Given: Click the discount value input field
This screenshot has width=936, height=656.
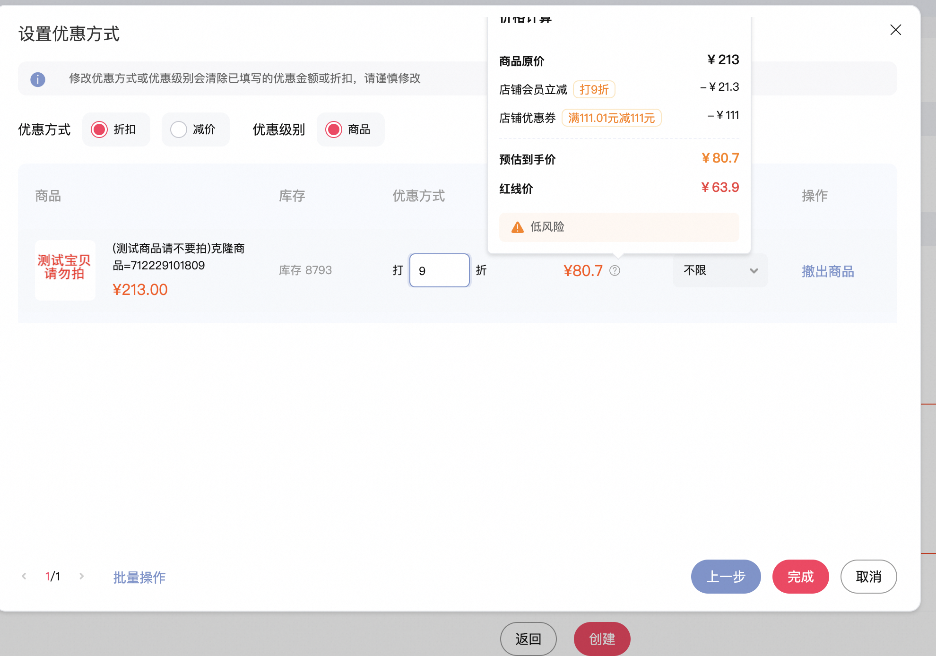Looking at the screenshot, I should tap(440, 270).
